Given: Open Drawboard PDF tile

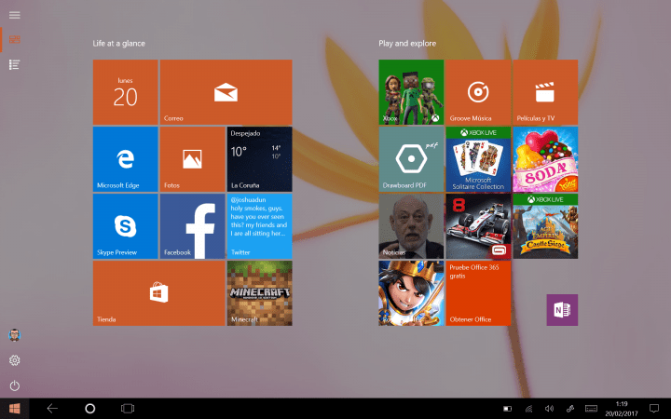Looking at the screenshot, I should [411, 159].
